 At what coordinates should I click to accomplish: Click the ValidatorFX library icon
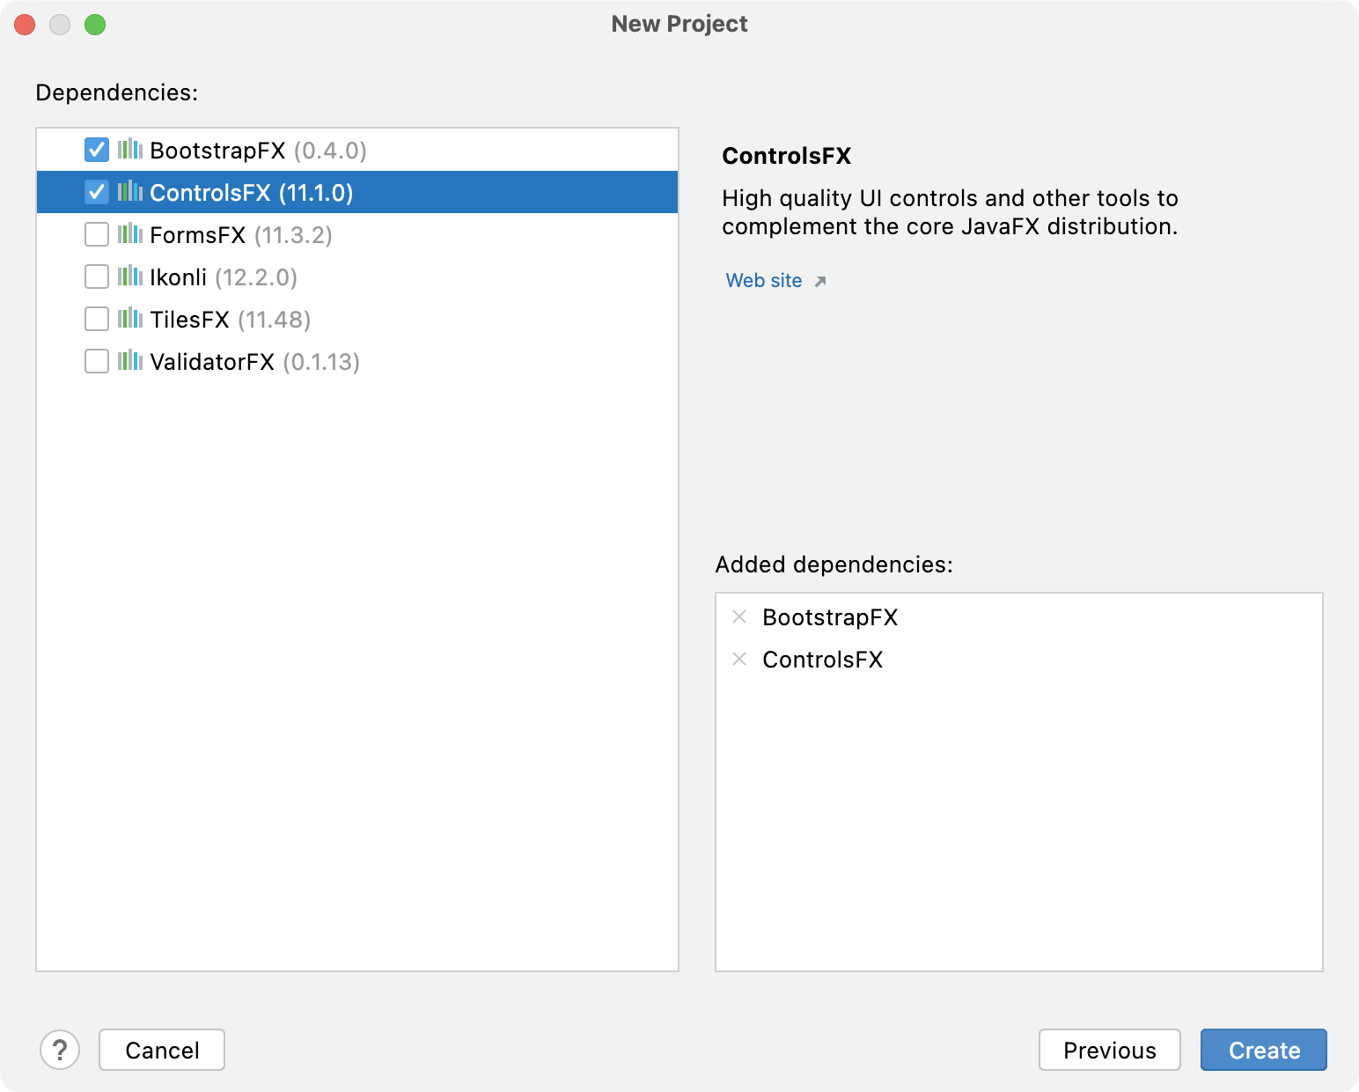click(x=130, y=360)
